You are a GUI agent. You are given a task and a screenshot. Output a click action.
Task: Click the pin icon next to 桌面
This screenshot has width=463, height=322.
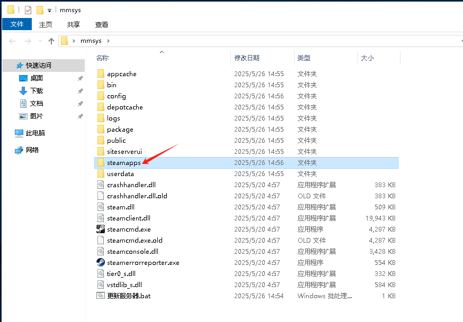tap(81, 78)
